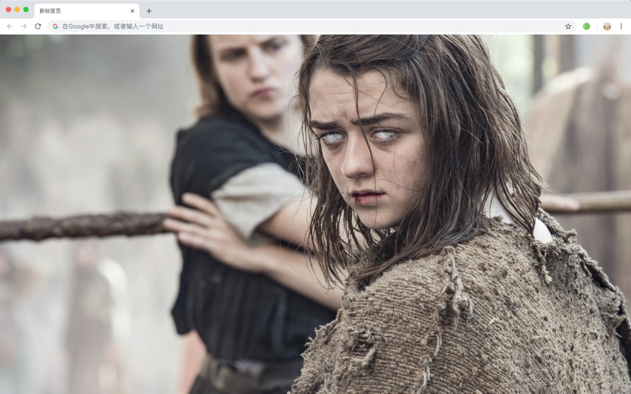Reload the current page
The width and height of the screenshot is (631, 394).
click(x=38, y=26)
